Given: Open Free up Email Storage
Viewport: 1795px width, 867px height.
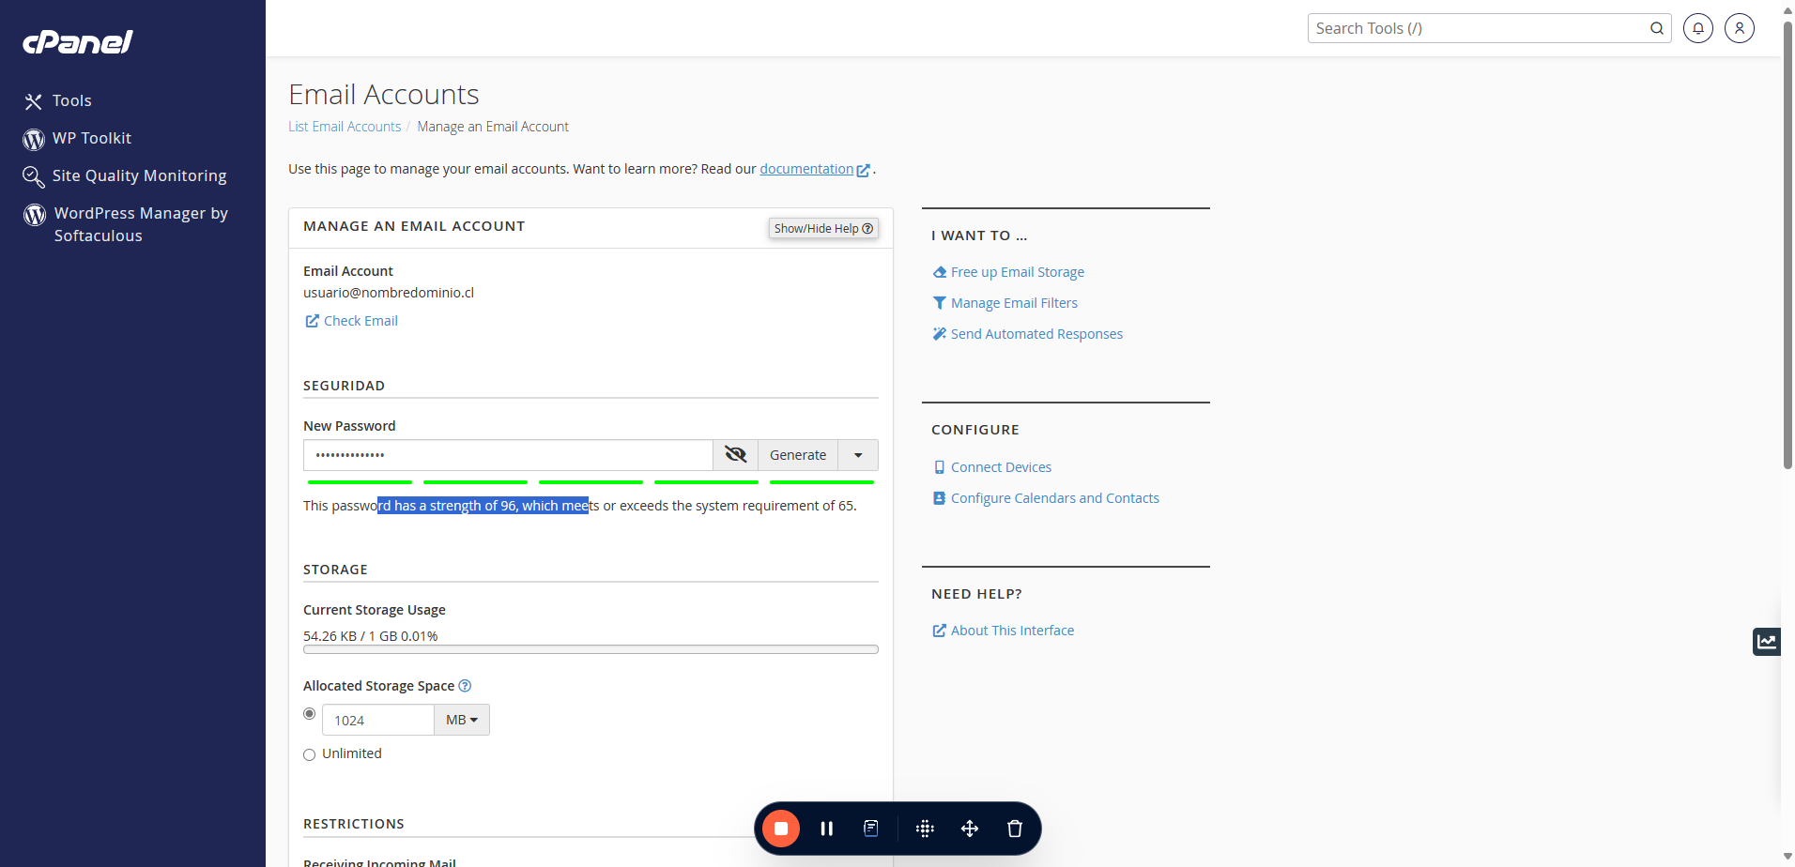Looking at the screenshot, I should click(x=1008, y=272).
